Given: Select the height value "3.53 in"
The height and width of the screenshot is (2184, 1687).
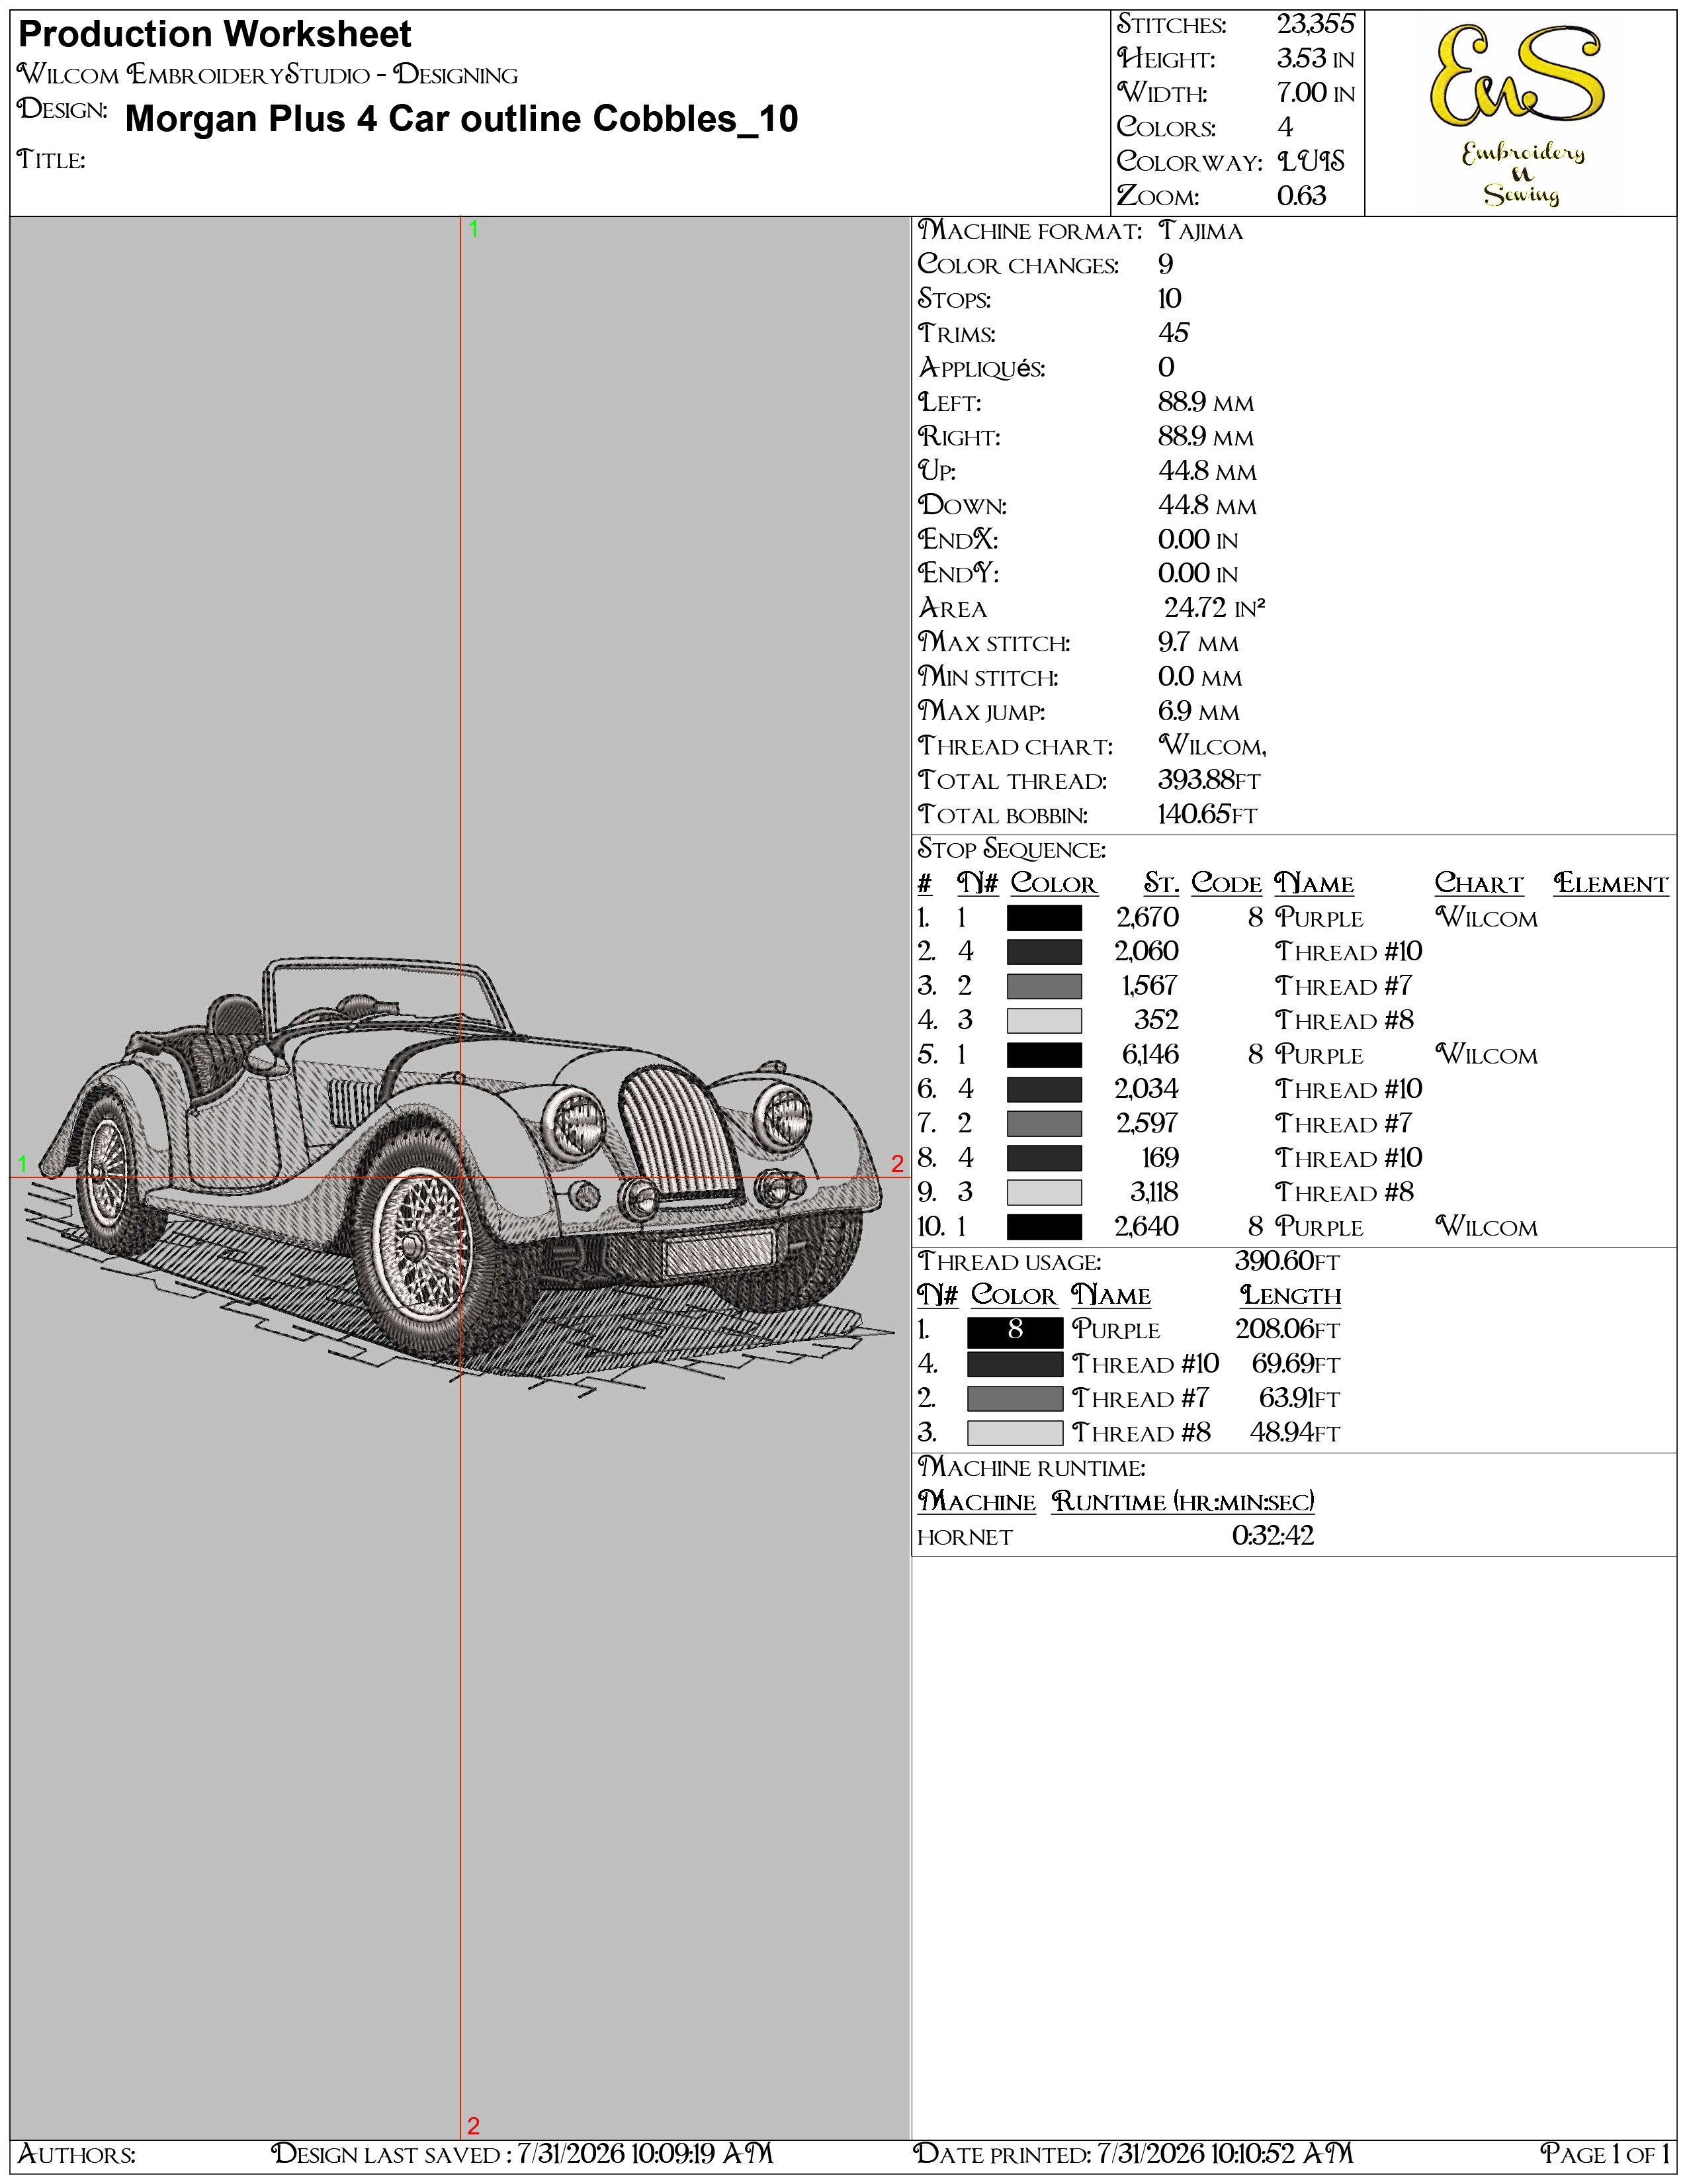Looking at the screenshot, I should coord(1315,59).
